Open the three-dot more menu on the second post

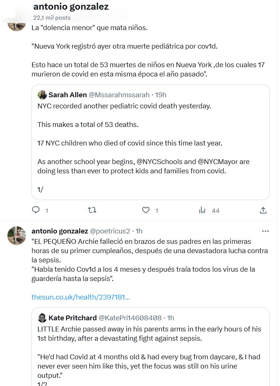point(265,231)
